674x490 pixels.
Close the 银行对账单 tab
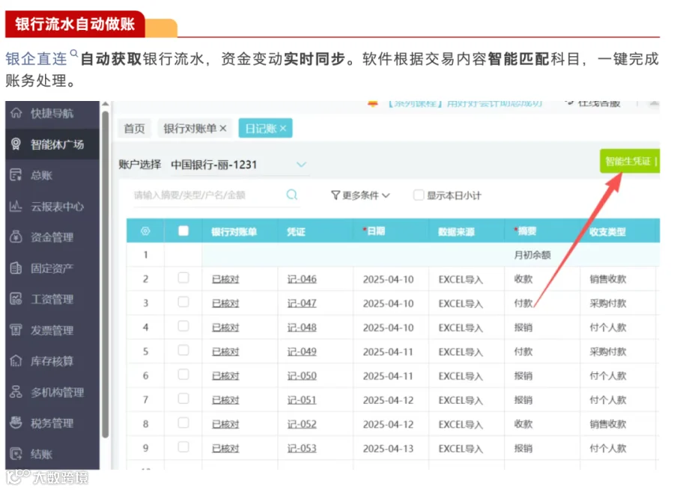pos(223,129)
